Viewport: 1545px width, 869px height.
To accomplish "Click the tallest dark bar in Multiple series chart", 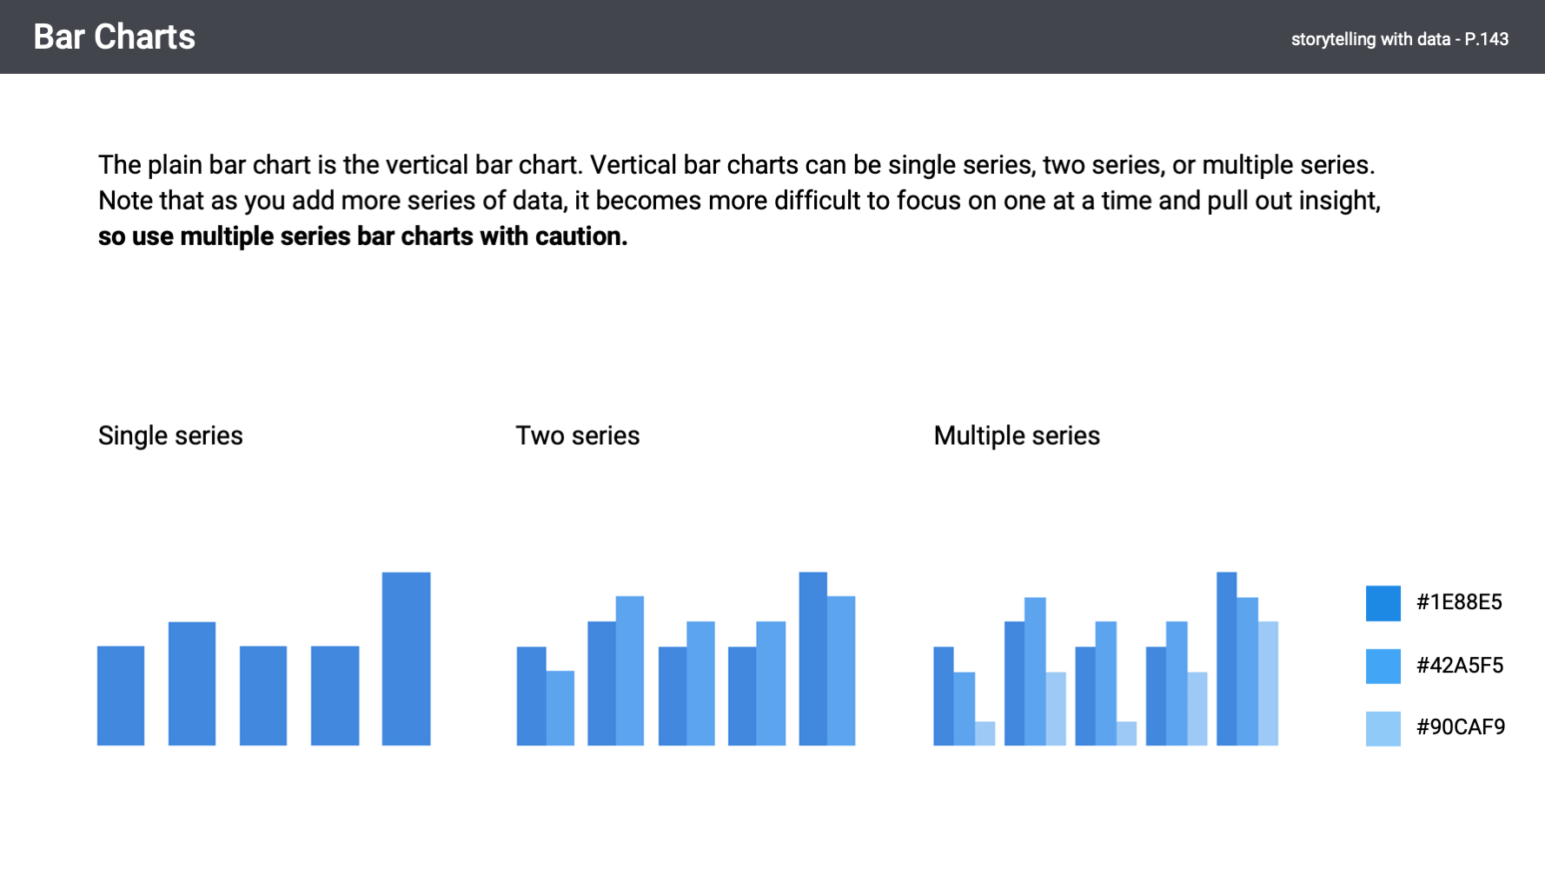I will click(x=1226, y=658).
